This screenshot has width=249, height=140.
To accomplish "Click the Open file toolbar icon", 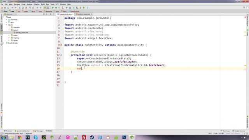I will pyautogui.click(x=2, y=8).
